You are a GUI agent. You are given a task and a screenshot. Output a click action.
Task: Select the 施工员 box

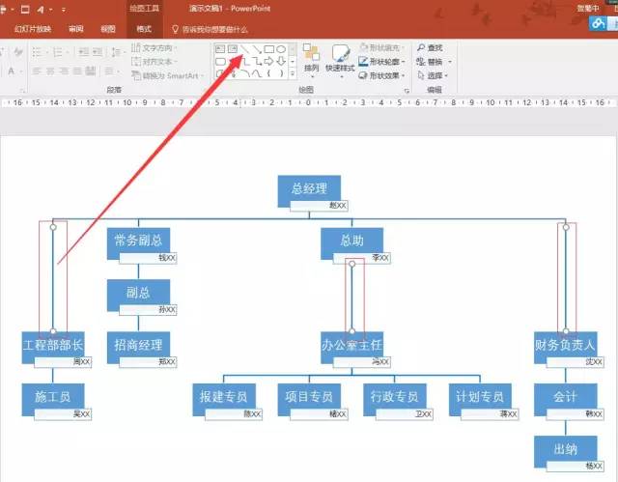pyautogui.click(x=53, y=399)
